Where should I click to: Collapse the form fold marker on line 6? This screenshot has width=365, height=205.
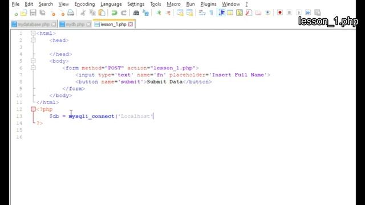[33, 68]
